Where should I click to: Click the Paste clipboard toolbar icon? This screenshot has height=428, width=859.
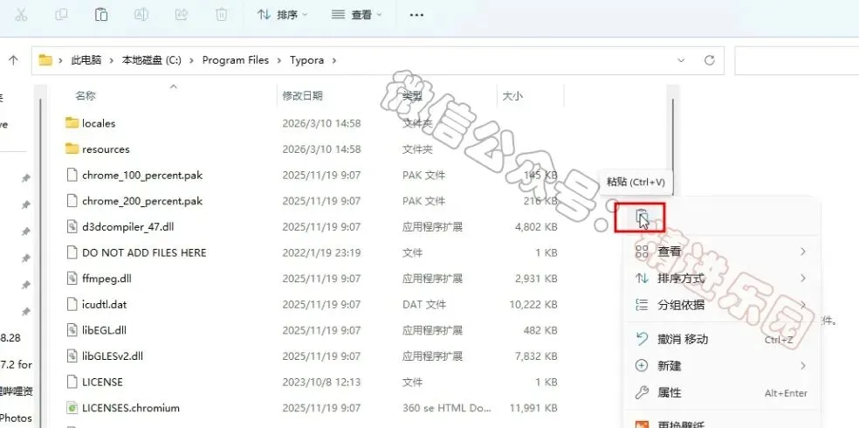pyautogui.click(x=101, y=15)
